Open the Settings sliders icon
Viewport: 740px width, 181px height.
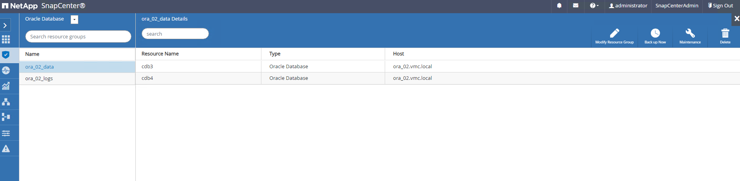coord(6,133)
